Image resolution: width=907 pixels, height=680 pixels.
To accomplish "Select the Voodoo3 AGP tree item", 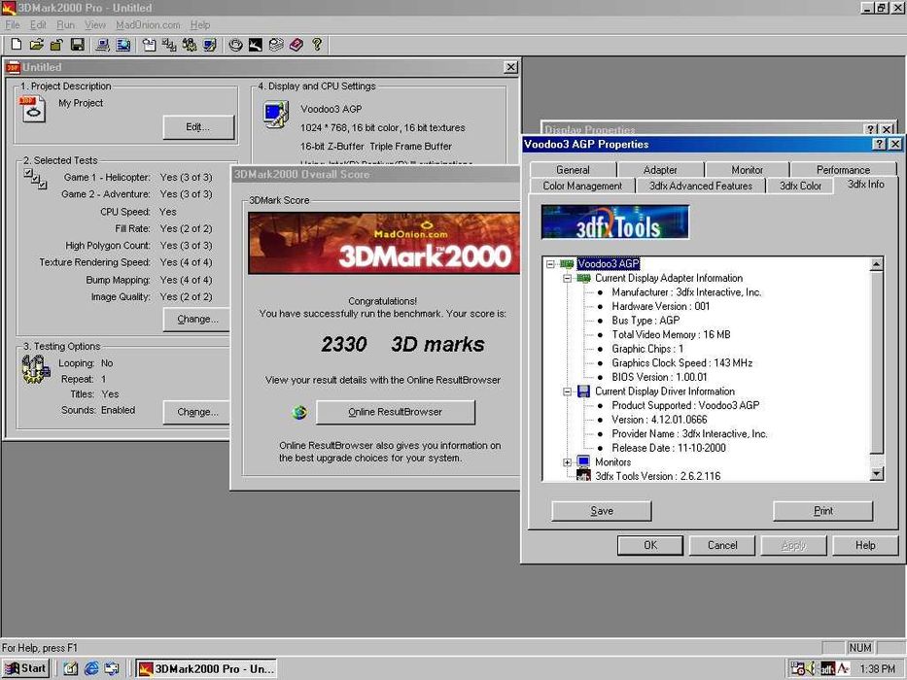I will pos(608,263).
